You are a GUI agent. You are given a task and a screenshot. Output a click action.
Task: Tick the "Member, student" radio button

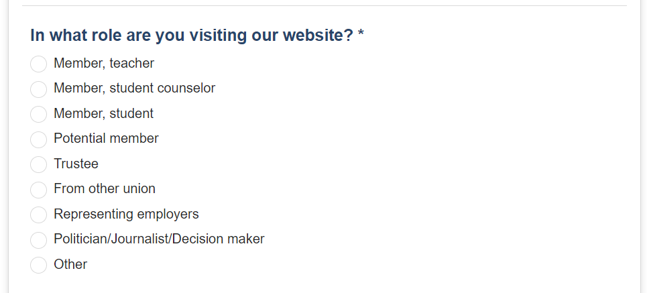tap(38, 114)
